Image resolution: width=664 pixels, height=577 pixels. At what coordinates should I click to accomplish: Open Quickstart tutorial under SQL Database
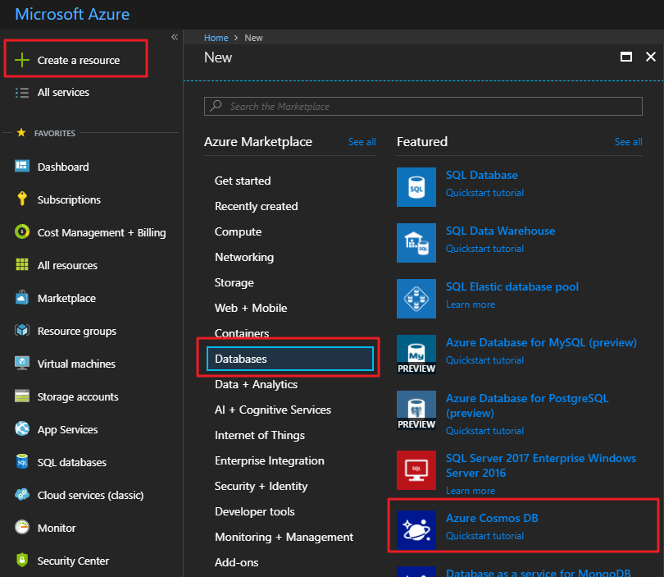click(x=484, y=193)
